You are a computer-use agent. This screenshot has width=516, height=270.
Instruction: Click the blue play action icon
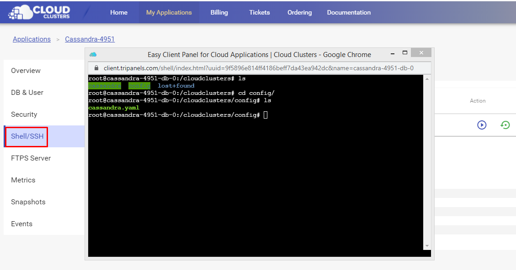482,125
